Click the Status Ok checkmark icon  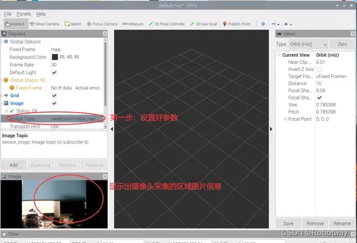click(x=12, y=111)
